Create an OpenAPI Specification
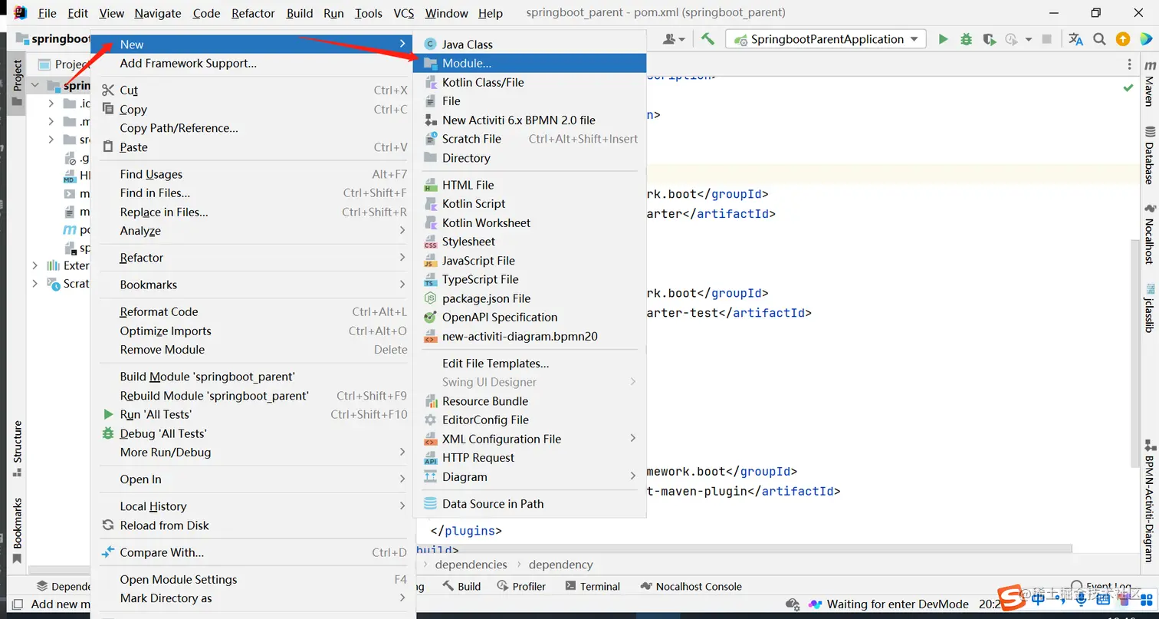Screen dimensions: 1159x619 click(530, 317)
